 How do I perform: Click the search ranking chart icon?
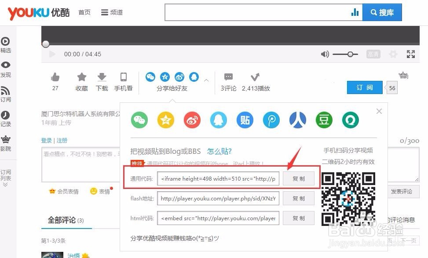355,12
